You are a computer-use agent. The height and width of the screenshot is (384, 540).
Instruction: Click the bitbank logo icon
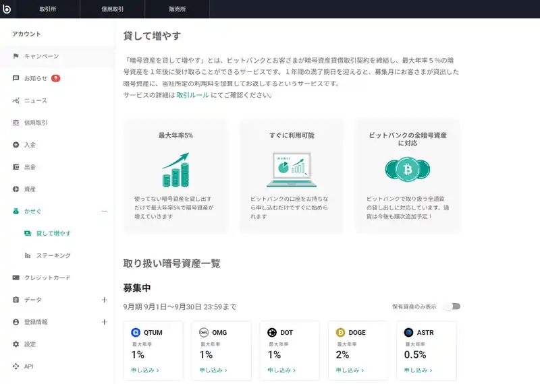click(6, 9)
